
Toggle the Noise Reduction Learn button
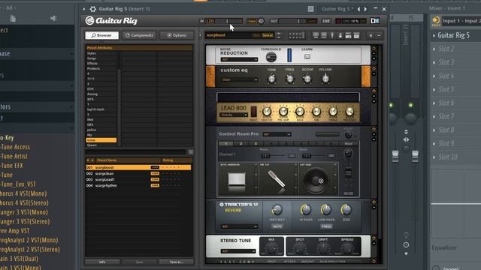click(x=307, y=57)
